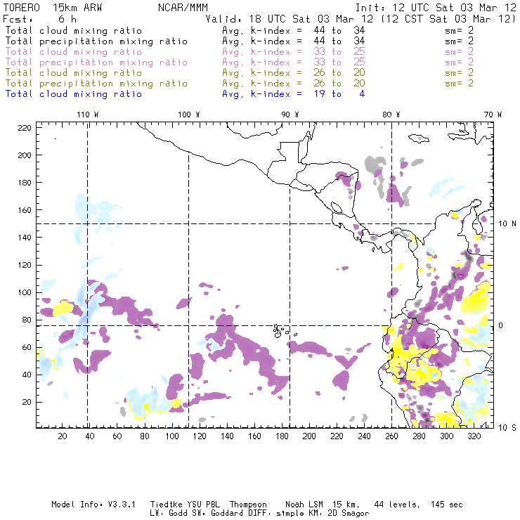Click the '20' tick on the vertical axis
This screenshot has height=520, width=520.
(27, 402)
